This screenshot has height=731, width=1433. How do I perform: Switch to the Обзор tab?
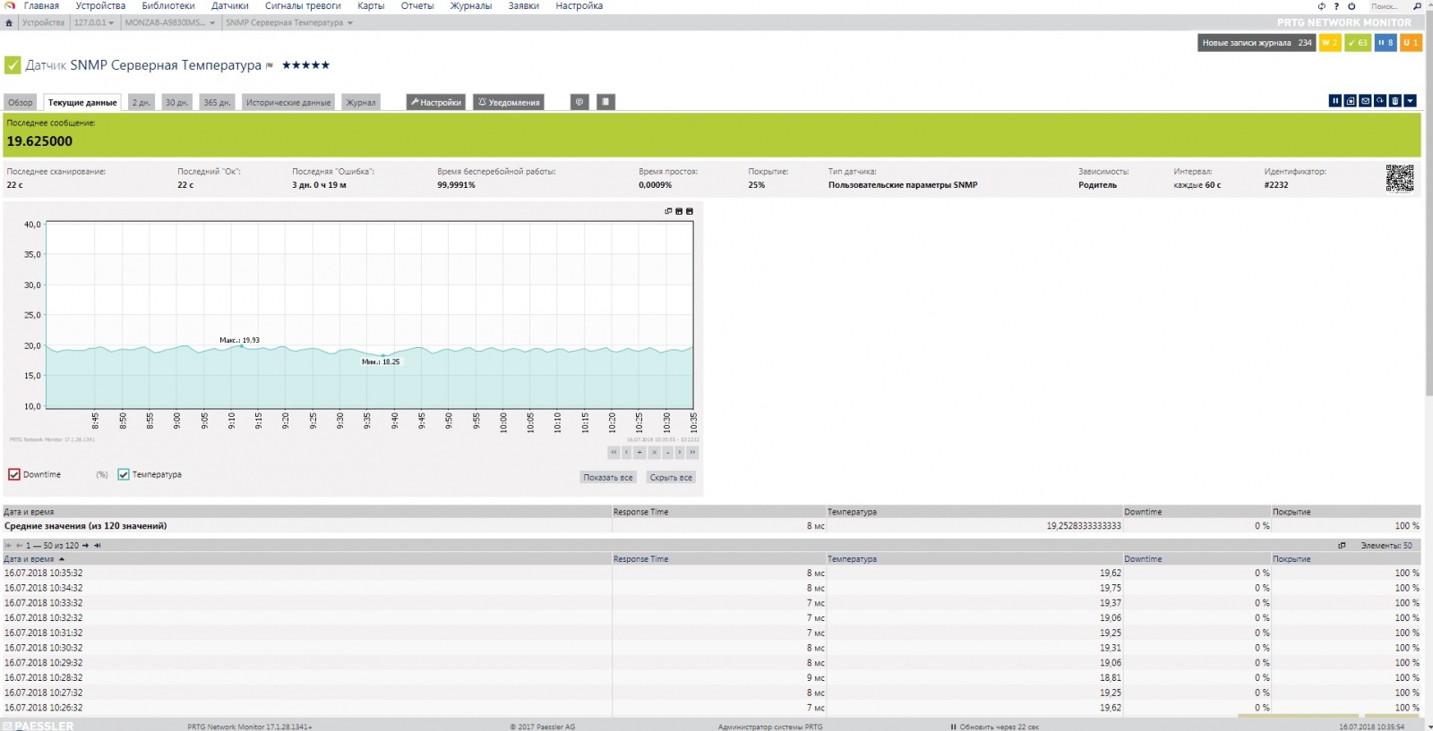point(20,102)
